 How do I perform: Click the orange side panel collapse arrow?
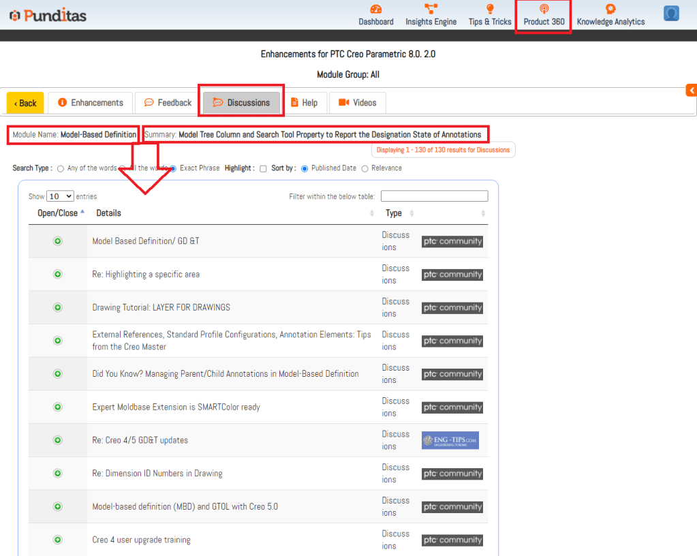click(x=691, y=91)
